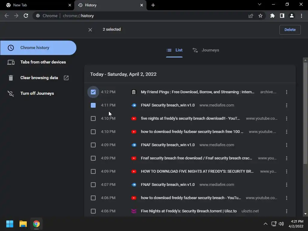This screenshot has width=308, height=231.
Task: Open actions menu for My Friend Pingu
Action: click(287, 92)
